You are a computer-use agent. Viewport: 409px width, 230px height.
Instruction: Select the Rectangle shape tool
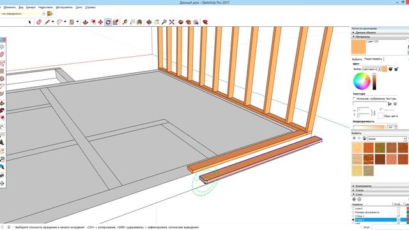(x=72, y=22)
